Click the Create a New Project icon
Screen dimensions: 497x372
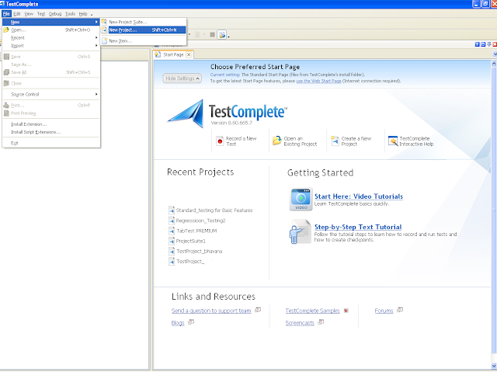335,141
